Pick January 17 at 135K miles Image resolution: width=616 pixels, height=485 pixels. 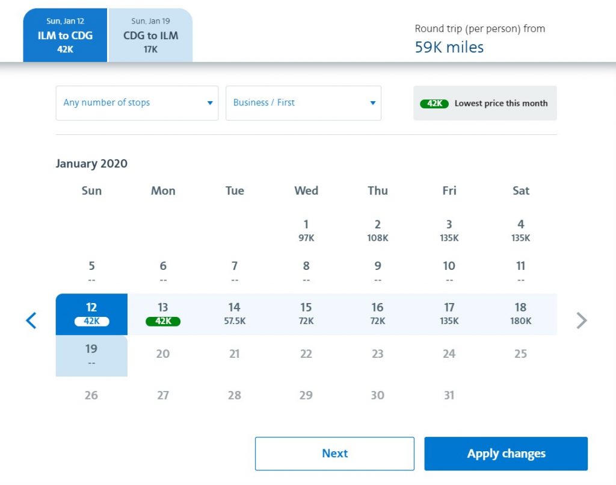(x=449, y=314)
